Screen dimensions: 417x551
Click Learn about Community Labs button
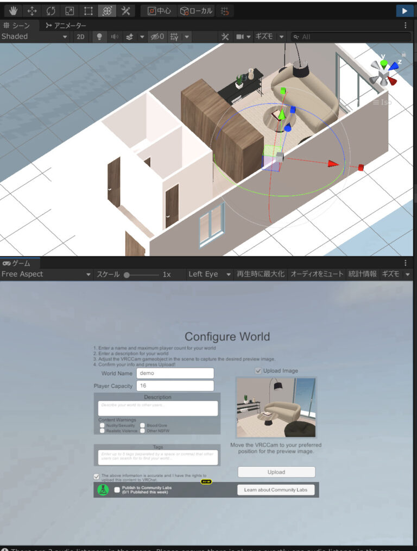coord(275,490)
